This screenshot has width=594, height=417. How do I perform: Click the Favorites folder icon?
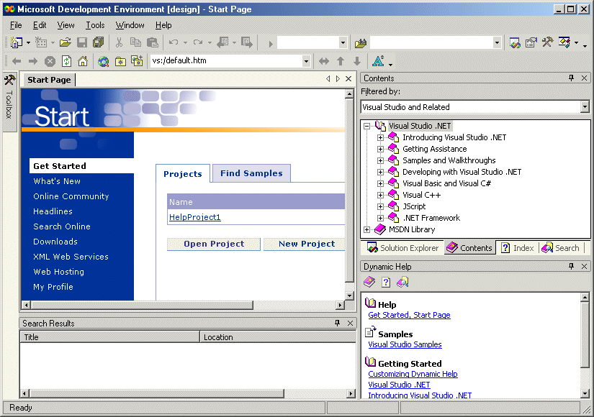point(120,61)
